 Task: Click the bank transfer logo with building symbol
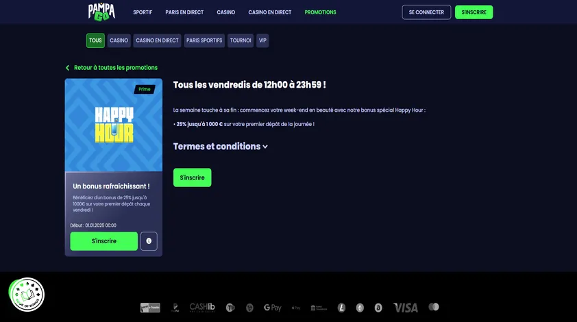coord(319,308)
